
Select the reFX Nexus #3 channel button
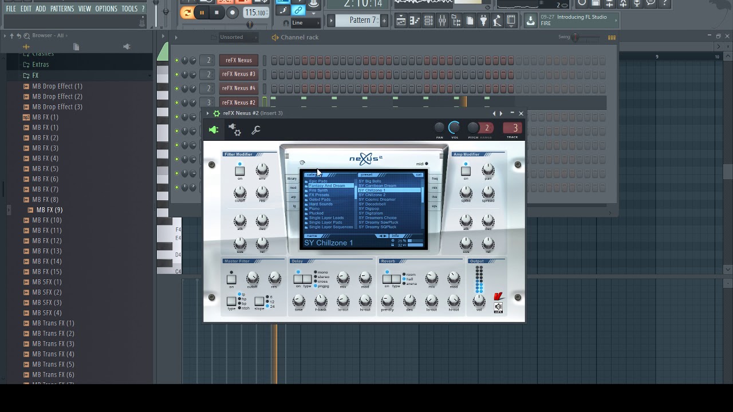tap(239, 74)
